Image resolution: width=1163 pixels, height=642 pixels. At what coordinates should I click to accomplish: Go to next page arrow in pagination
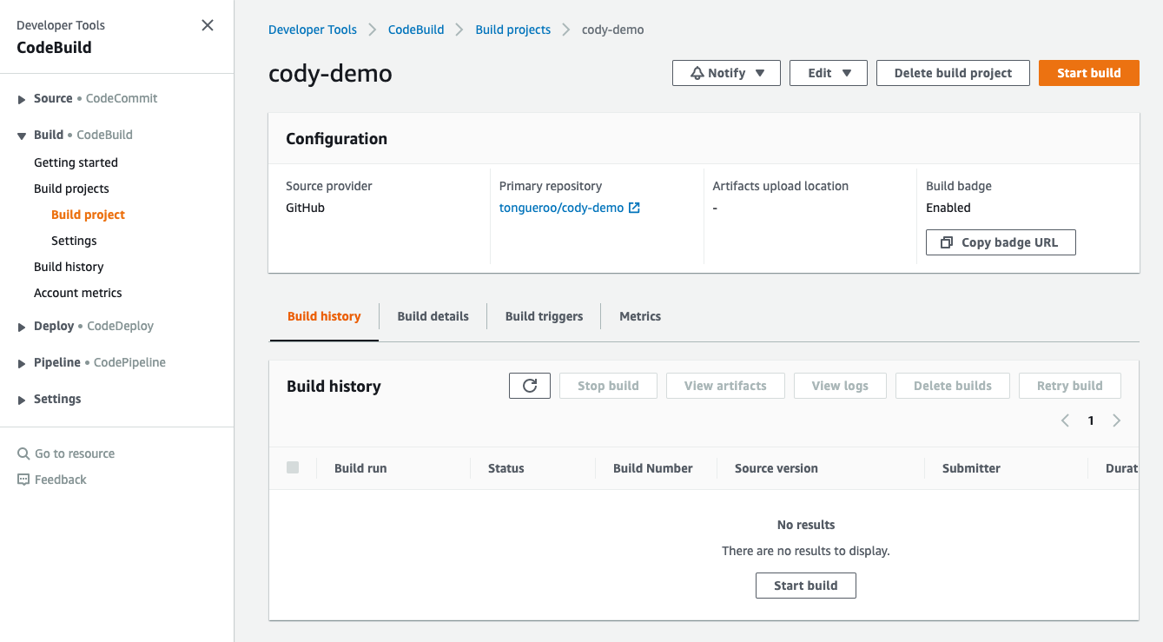[x=1117, y=420]
